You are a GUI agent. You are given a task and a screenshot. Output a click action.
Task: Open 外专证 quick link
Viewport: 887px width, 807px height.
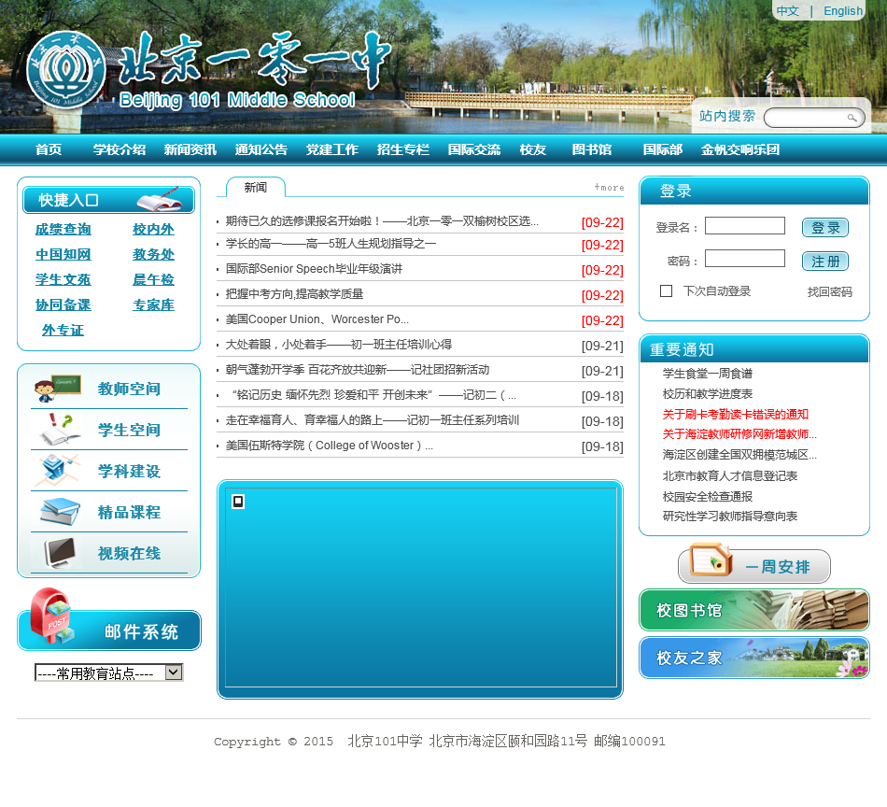coord(63,330)
